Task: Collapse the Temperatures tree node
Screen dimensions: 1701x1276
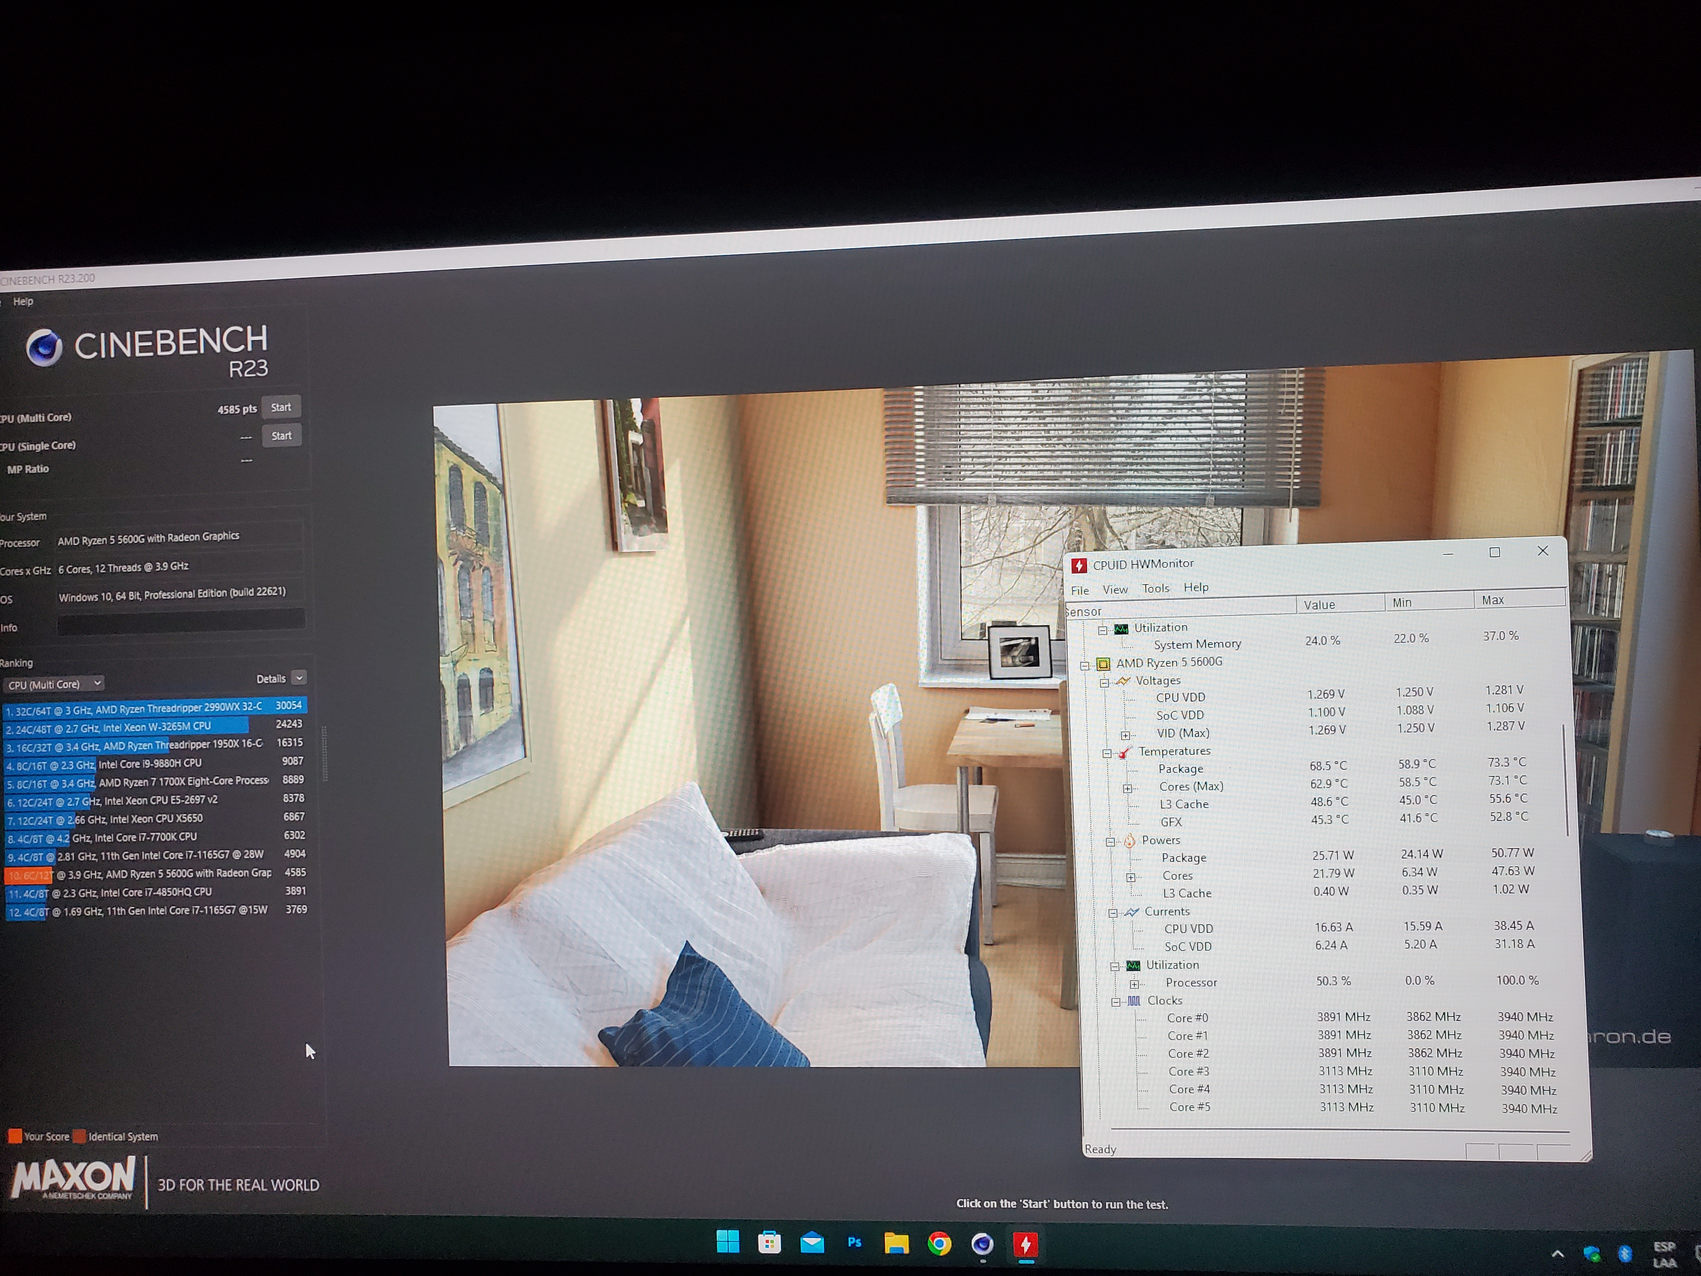Action: [1107, 754]
